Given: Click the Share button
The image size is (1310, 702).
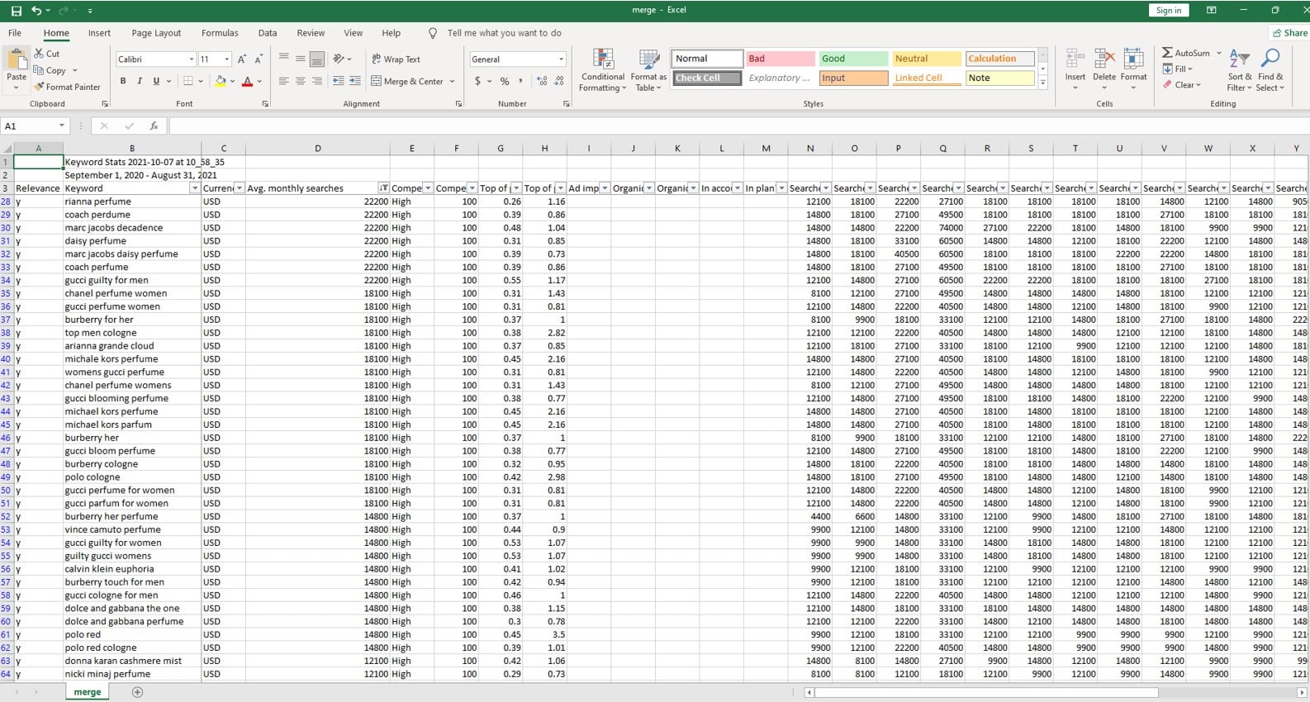Looking at the screenshot, I should (x=1290, y=33).
